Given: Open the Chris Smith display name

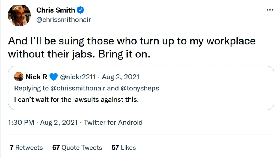Looking at the screenshot, I should (56, 10).
